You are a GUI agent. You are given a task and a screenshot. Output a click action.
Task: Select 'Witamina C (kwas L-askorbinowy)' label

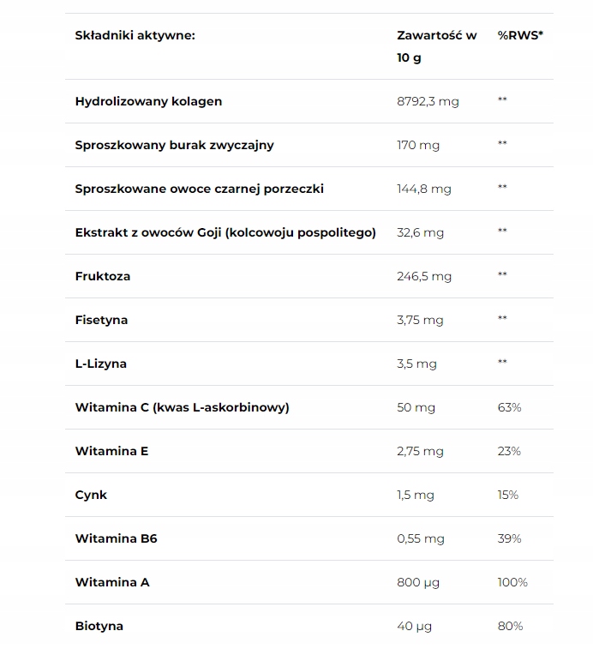click(183, 407)
